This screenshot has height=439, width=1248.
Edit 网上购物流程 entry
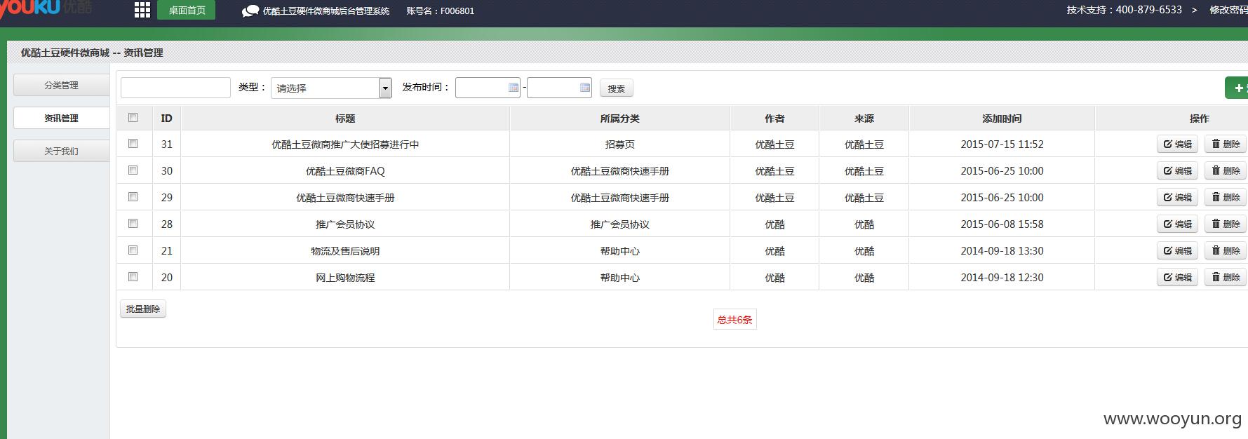(1177, 277)
